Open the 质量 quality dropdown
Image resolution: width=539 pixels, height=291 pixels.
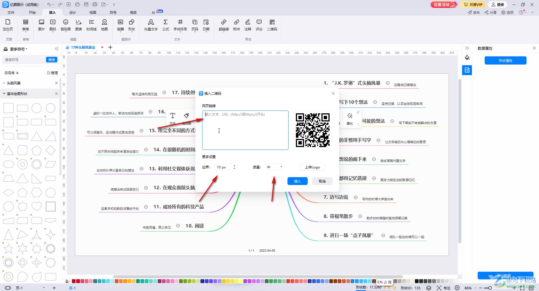[x=274, y=167]
